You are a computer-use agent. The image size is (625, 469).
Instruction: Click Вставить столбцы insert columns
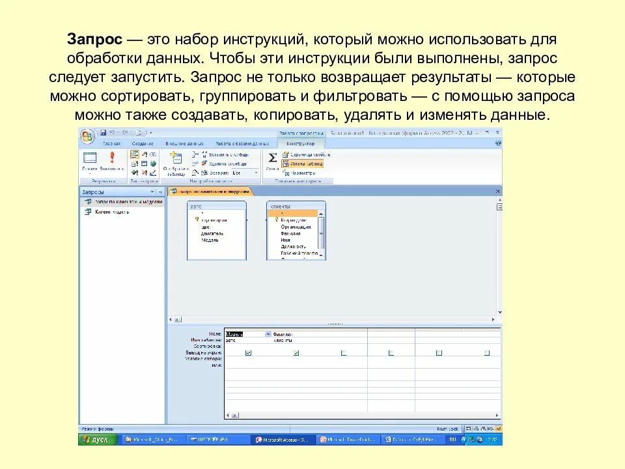click(225, 154)
